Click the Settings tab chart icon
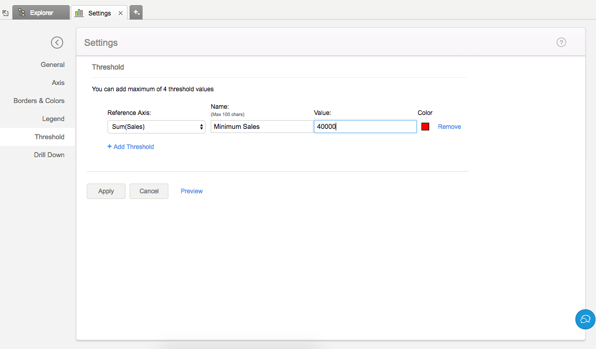596x349 pixels. (79, 13)
